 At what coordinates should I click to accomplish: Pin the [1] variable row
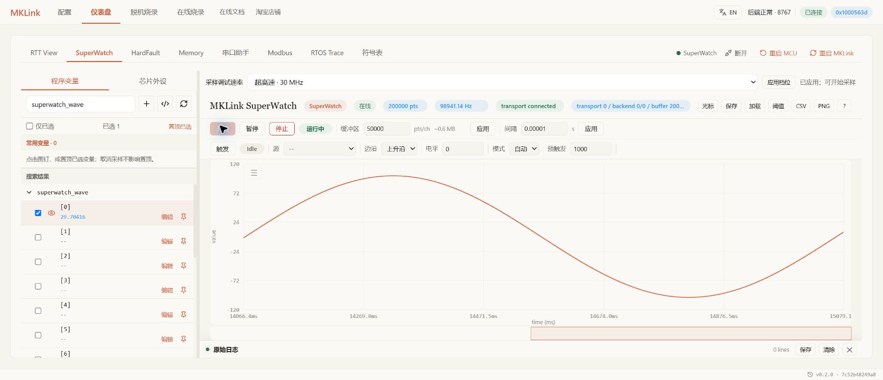[184, 241]
